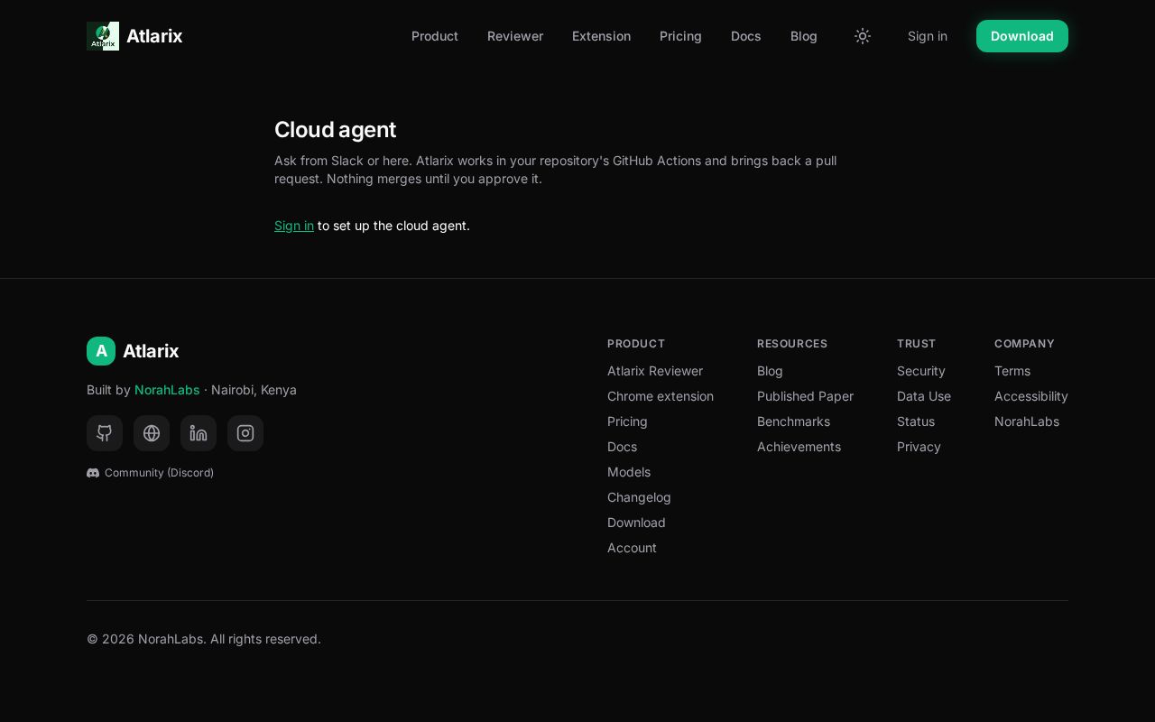Open the GitHub social icon
Screen dimensions: 1155x722
click(105, 433)
